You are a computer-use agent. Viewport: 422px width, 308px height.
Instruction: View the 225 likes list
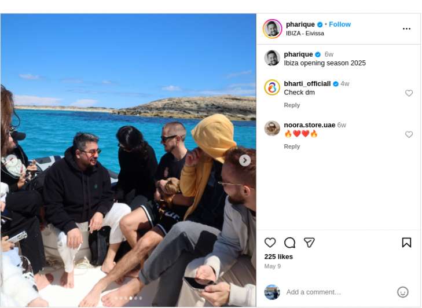278,257
